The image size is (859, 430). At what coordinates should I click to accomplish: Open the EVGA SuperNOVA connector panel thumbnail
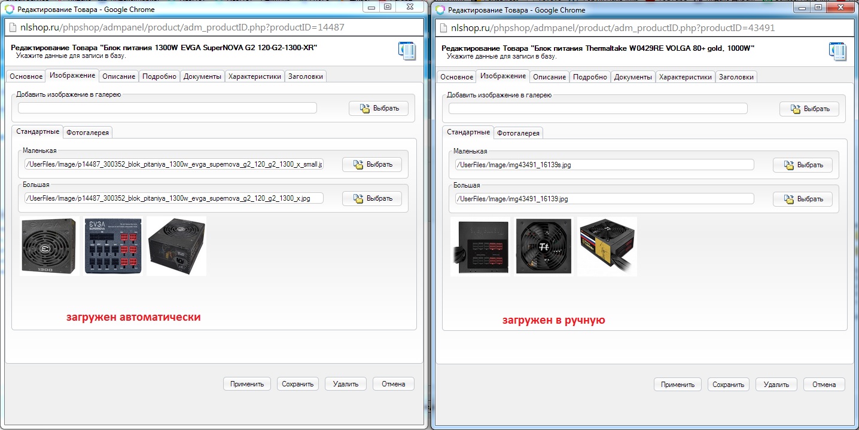tap(113, 246)
